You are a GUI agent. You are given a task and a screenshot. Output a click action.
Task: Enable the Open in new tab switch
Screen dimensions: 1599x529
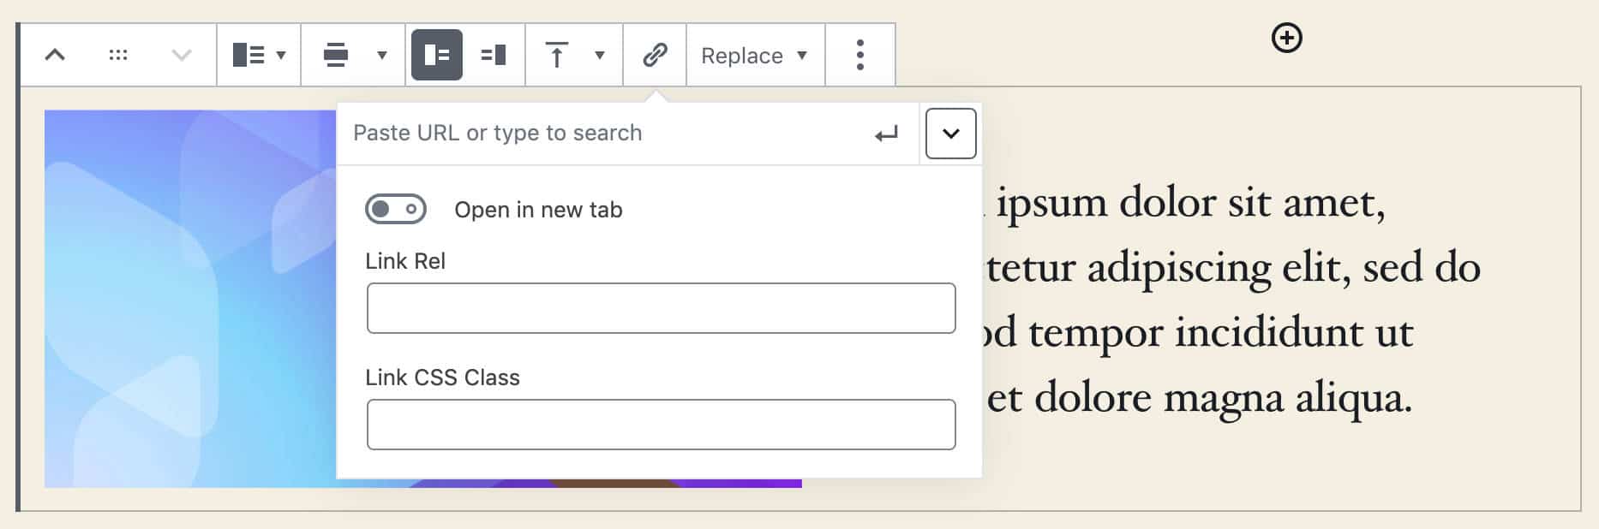pos(396,210)
